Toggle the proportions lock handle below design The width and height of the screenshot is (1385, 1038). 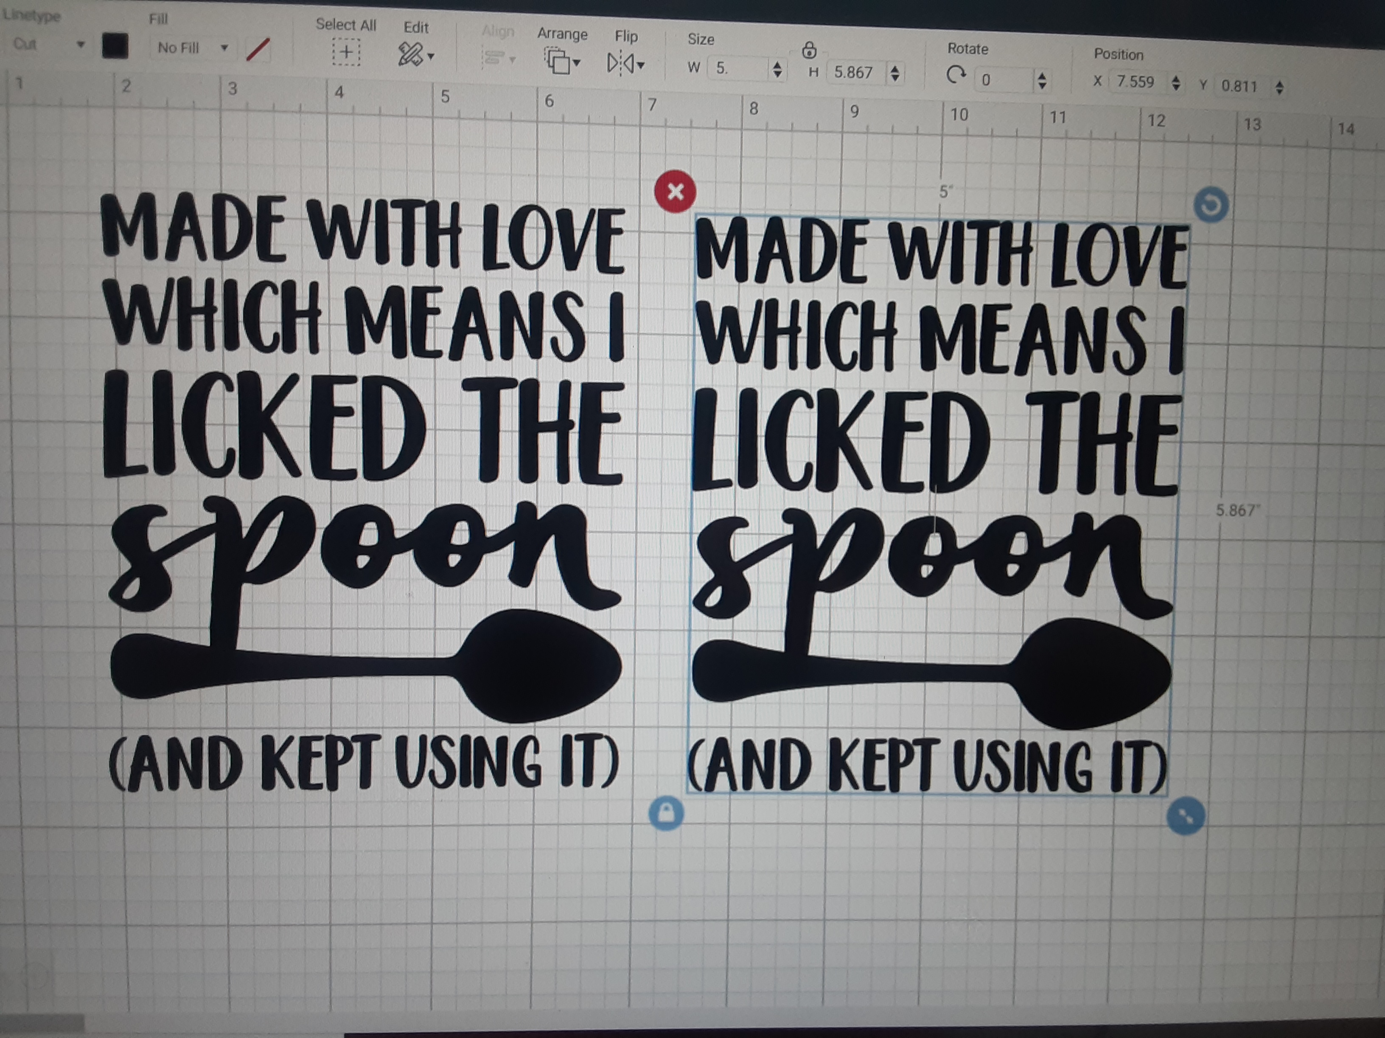click(x=666, y=813)
